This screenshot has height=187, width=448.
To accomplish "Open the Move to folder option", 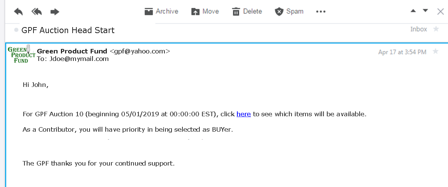I will (x=205, y=11).
